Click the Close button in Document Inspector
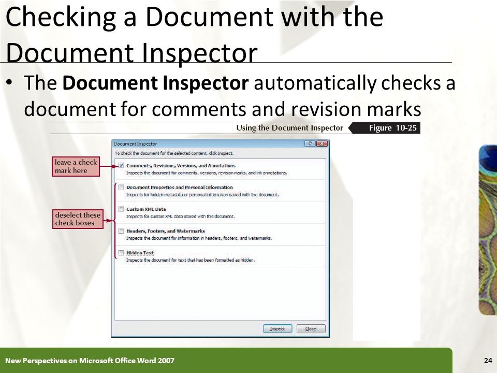This screenshot has width=497, height=373. click(311, 328)
